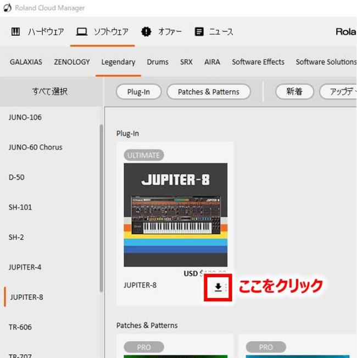Click the hardware keyboard icon
The height and width of the screenshot is (358, 357).
coord(15,31)
